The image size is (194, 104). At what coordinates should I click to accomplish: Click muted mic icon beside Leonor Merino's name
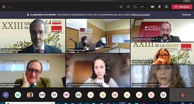click(159, 85)
